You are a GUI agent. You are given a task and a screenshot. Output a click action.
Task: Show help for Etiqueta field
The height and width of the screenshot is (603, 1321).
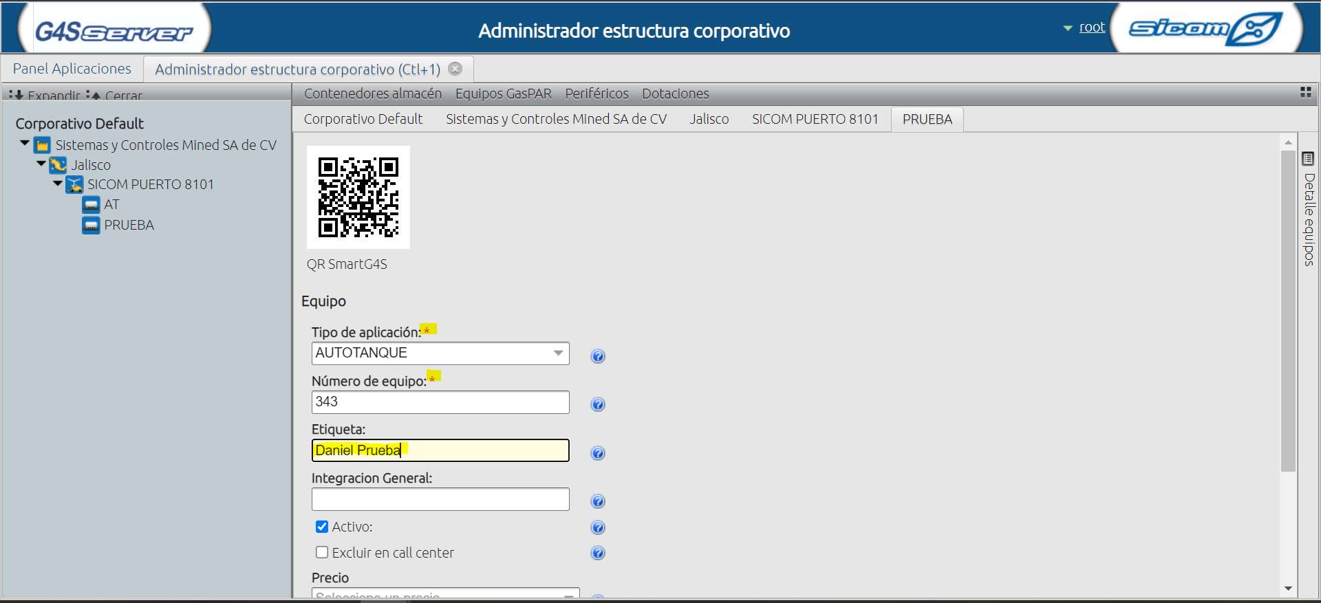click(x=598, y=453)
